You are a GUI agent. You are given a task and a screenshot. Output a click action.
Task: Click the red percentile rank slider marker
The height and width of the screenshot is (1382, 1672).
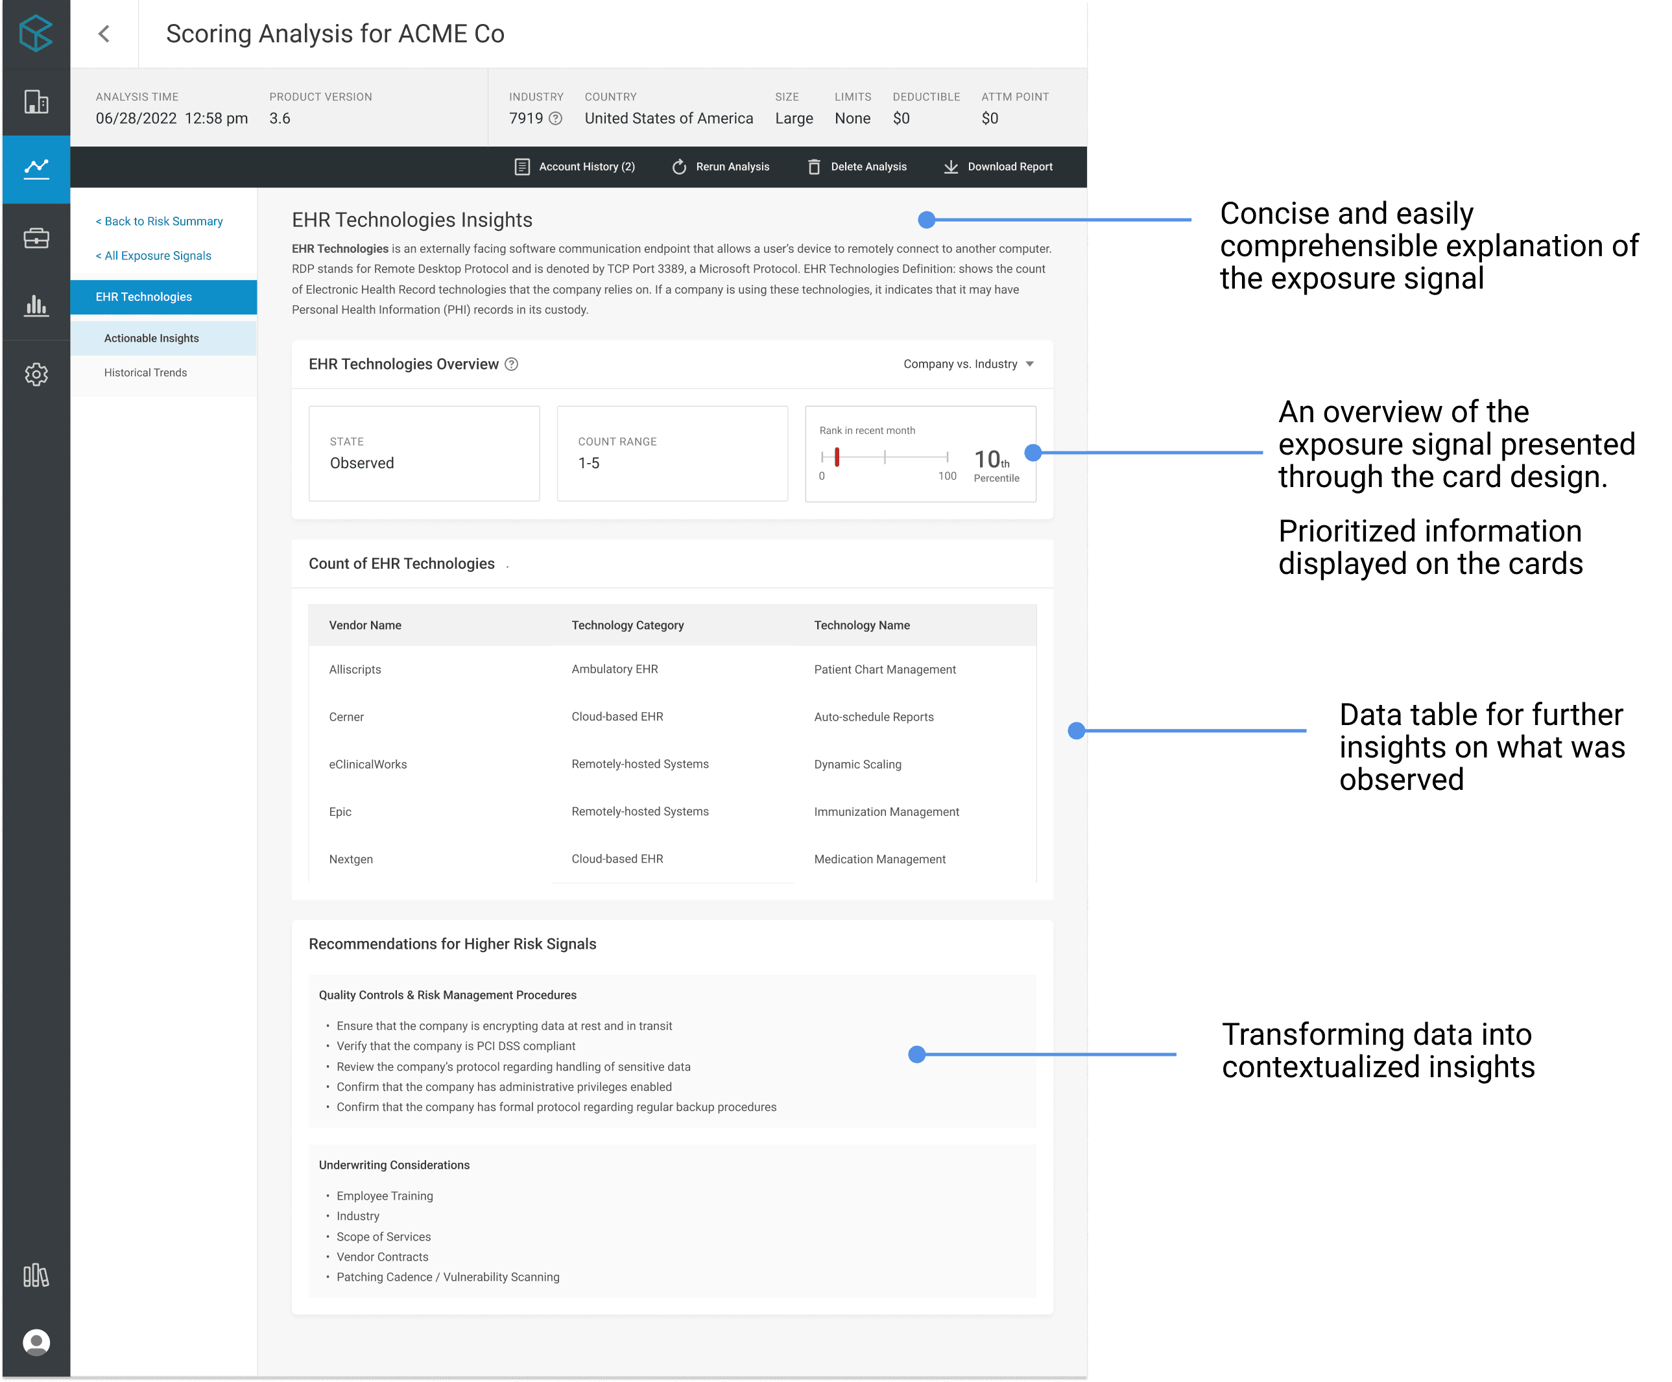(x=837, y=457)
